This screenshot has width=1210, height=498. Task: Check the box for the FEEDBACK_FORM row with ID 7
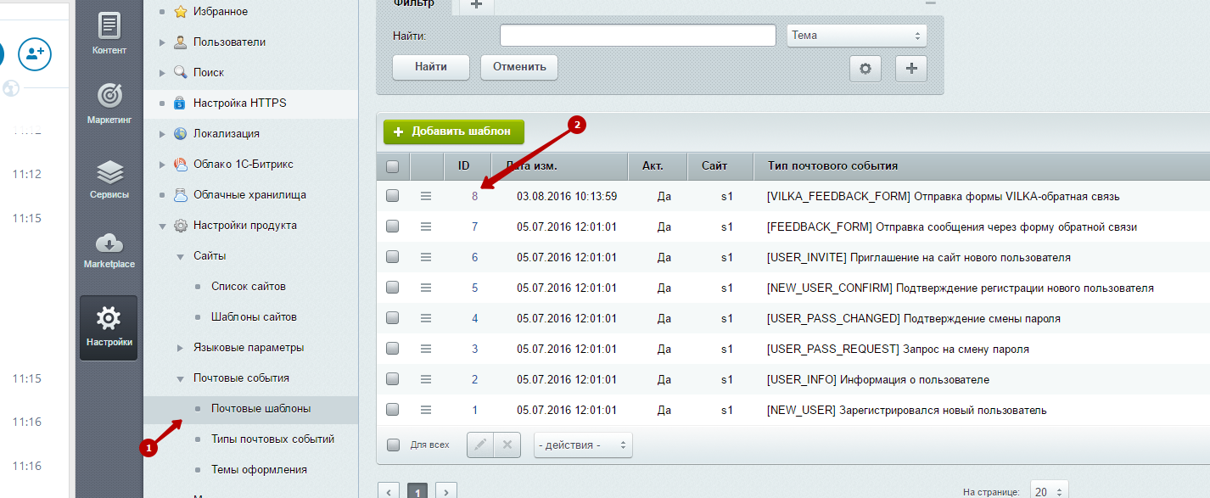pyautogui.click(x=392, y=227)
